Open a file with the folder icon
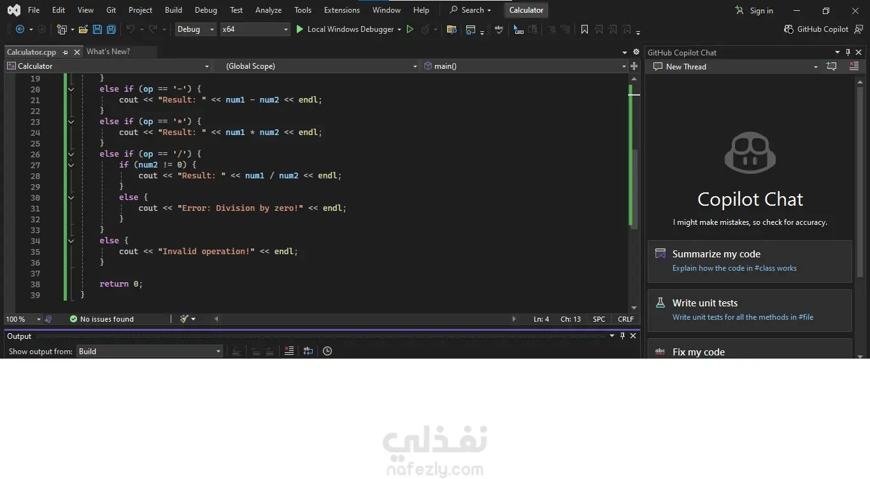This screenshot has height=479, width=870. pos(83,29)
